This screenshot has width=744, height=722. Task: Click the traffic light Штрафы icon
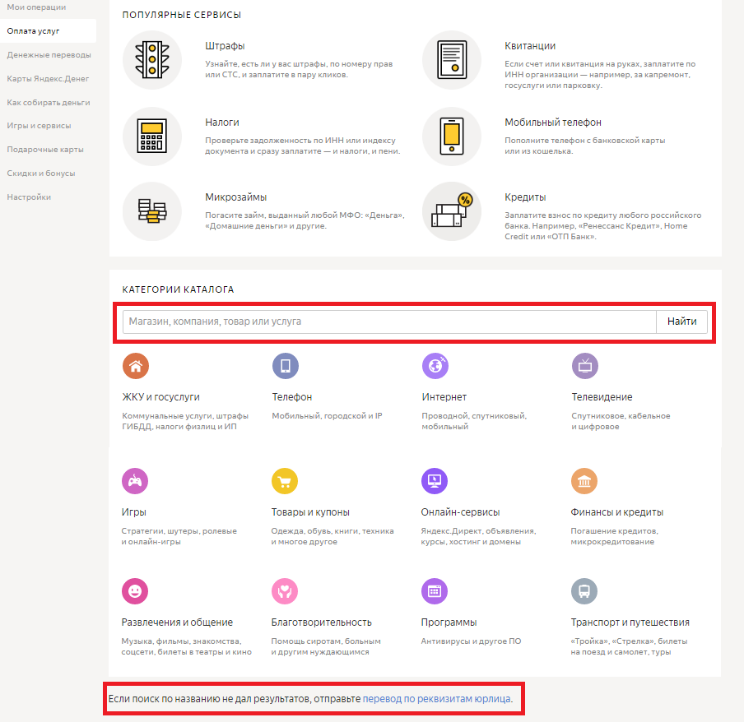pyautogui.click(x=151, y=60)
